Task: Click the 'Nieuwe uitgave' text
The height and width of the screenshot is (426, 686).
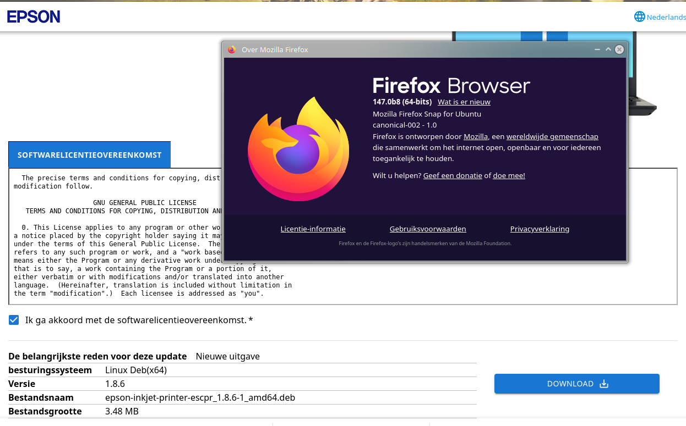Action: pos(228,356)
